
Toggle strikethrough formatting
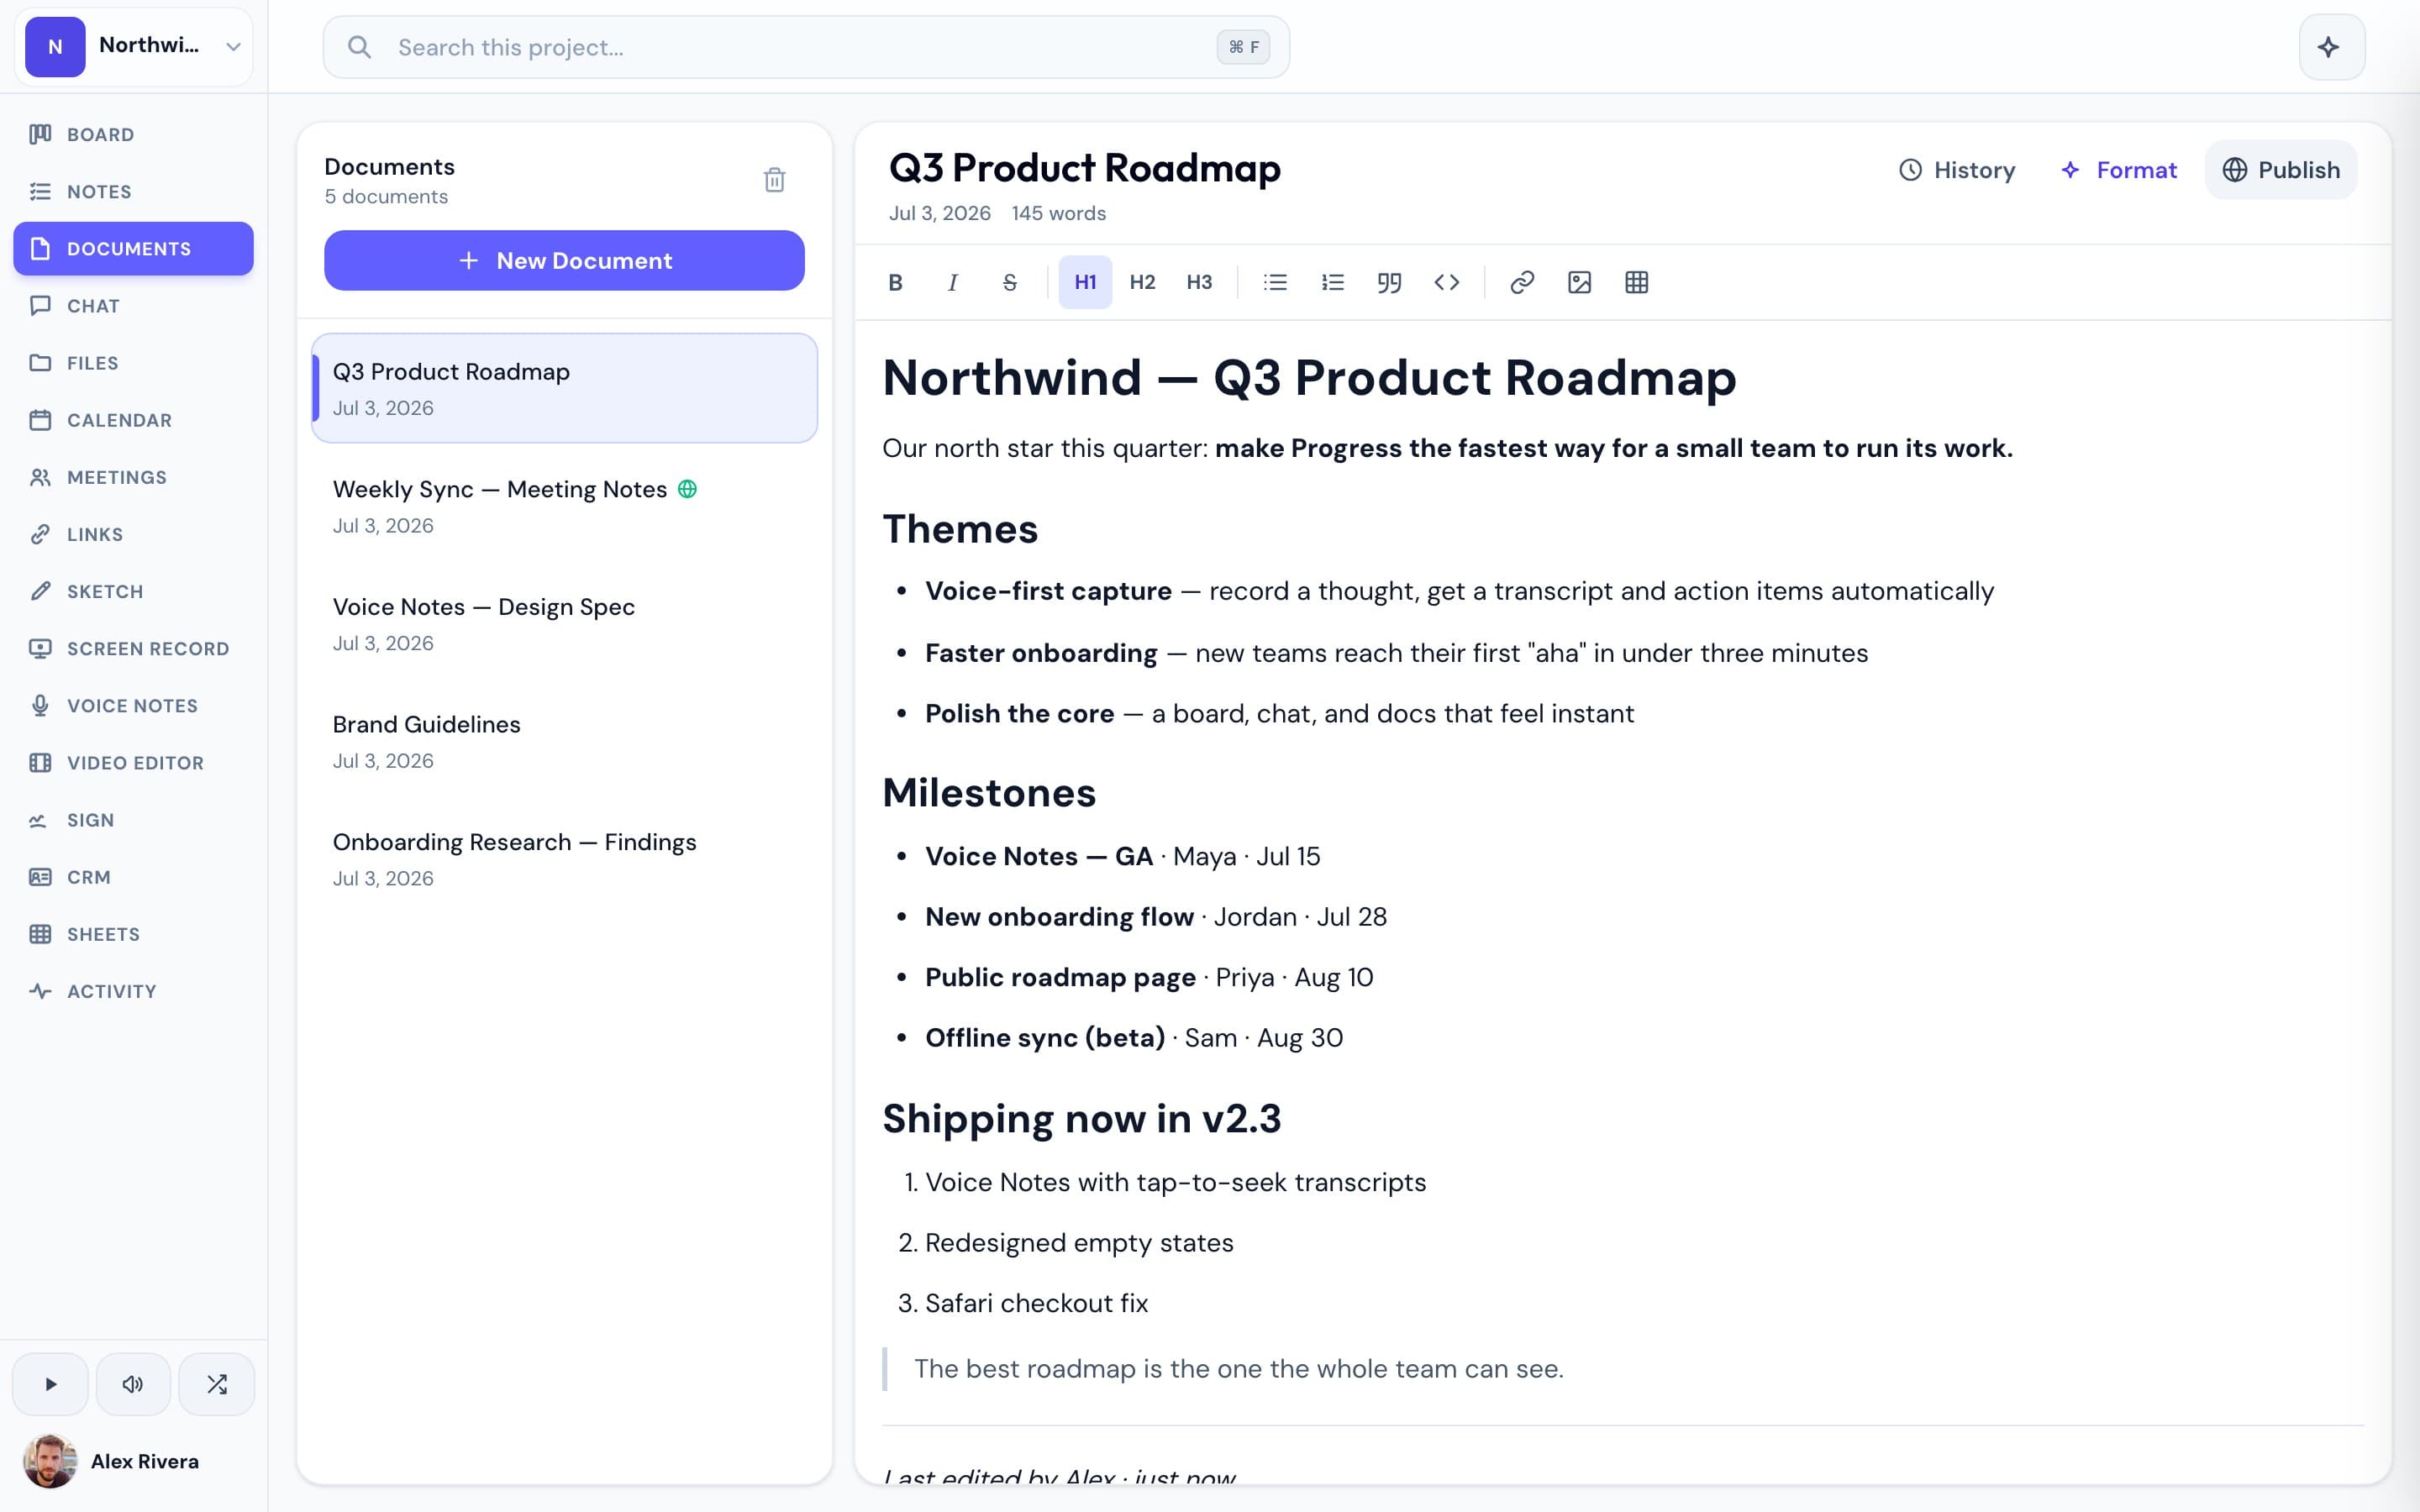point(1009,282)
